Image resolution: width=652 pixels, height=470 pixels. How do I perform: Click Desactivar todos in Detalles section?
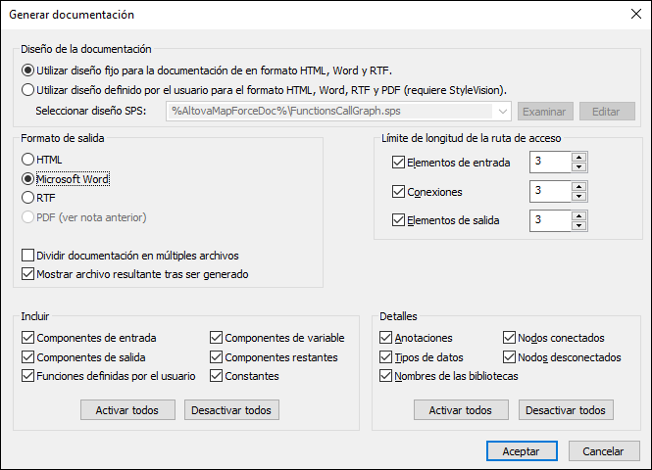pos(567,409)
